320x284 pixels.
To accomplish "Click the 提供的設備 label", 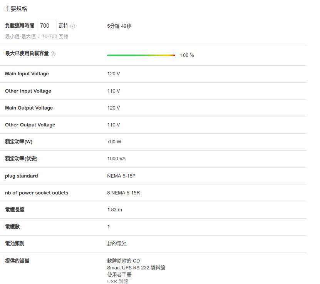I will [17, 261].
